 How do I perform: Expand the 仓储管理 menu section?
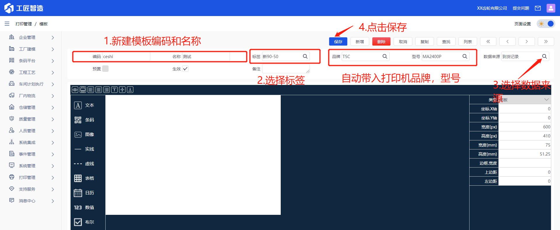pyautogui.click(x=32, y=107)
